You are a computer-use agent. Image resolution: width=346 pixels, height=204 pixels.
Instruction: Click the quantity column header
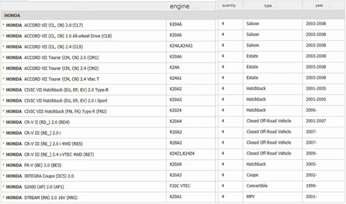pyautogui.click(x=229, y=6)
